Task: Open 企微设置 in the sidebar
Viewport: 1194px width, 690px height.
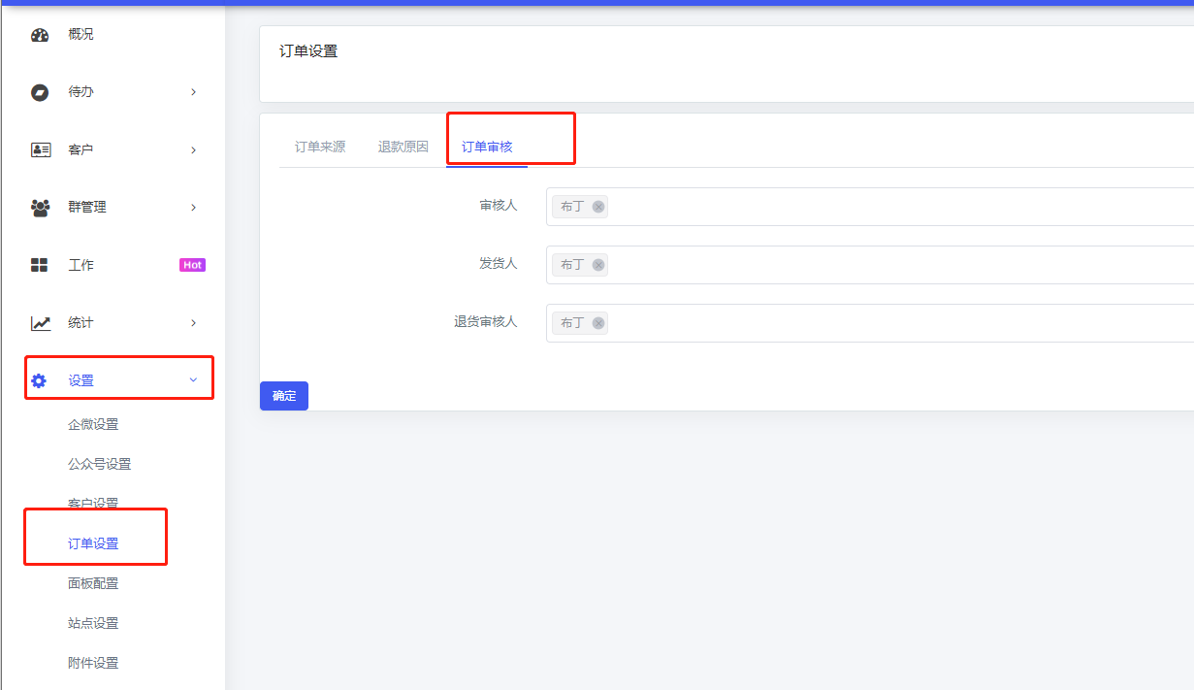Action: (93, 424)
